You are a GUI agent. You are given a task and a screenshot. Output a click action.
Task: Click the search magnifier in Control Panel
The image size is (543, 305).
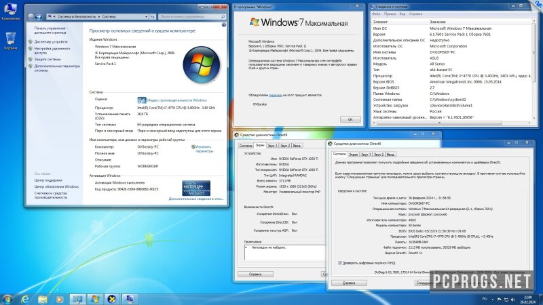223,16
